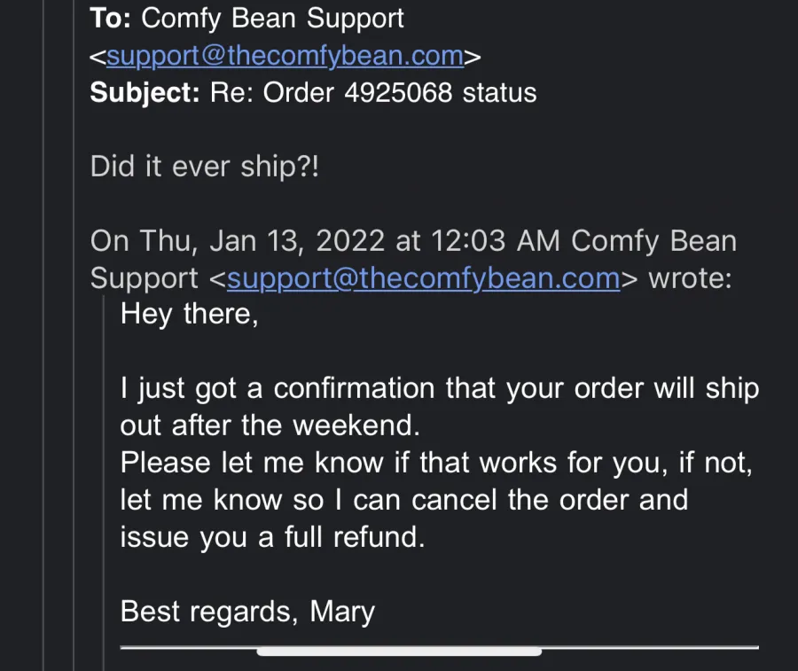The width and height of the screenshot is (798, 671).
Task: Click the 'Thu, Jan 13, 2022' date text
Action: point(262,240)
